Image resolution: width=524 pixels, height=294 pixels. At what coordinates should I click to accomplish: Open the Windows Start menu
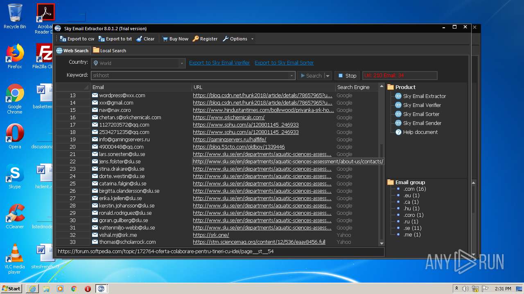click(11, 288)
